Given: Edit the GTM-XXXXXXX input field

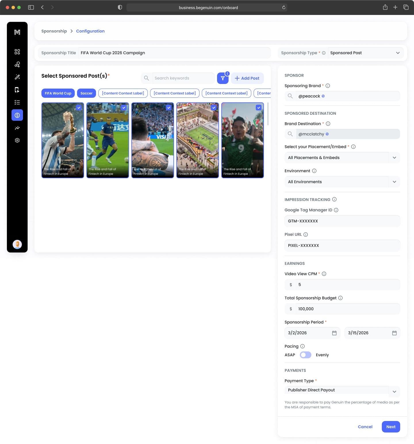Looking at the screenshot, I should pyautogui.click(x=342, y=221).
